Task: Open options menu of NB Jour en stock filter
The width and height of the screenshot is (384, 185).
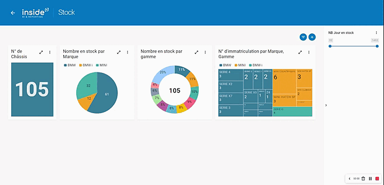Action: click(x=376, y=32)
